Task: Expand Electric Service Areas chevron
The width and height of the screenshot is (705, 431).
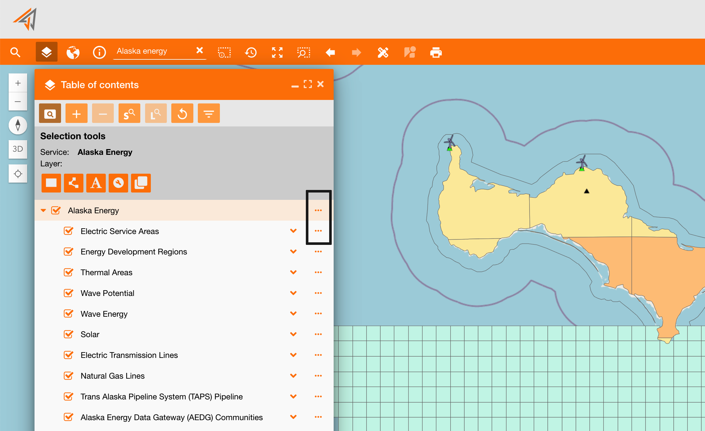Action: pyautogui.click(x=293, y=231)
